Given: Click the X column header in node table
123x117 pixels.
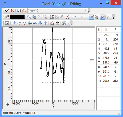Looking at the screenshot, I should (x=106, y=30).
